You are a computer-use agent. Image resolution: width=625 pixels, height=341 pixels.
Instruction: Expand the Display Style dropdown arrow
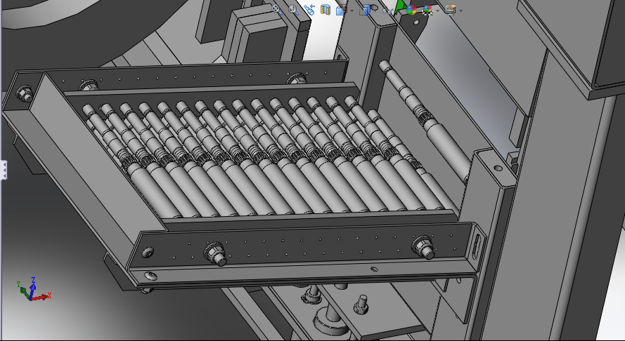(x=375, y=11)
